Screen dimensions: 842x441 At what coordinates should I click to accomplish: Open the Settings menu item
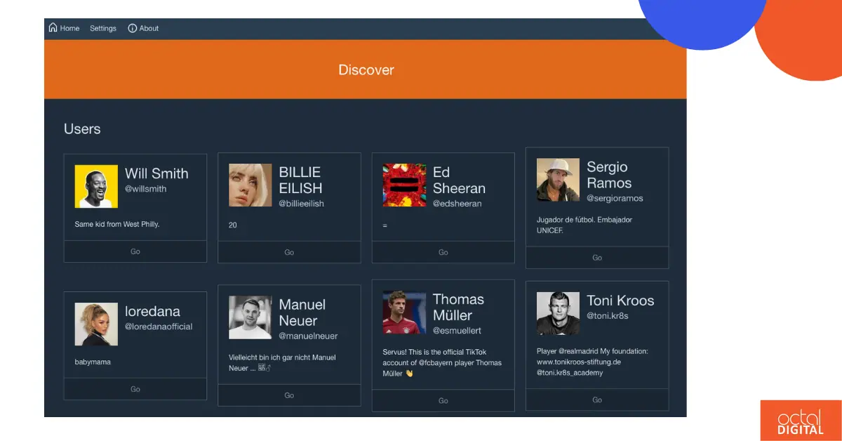(x=103, y=28)
